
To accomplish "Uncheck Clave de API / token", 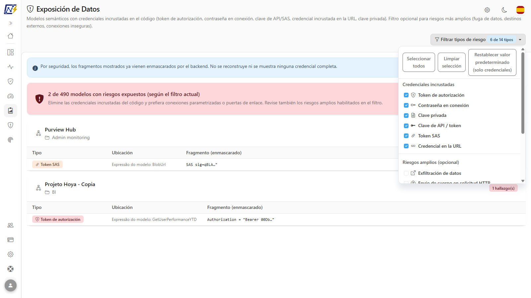I will pos(406,126).
